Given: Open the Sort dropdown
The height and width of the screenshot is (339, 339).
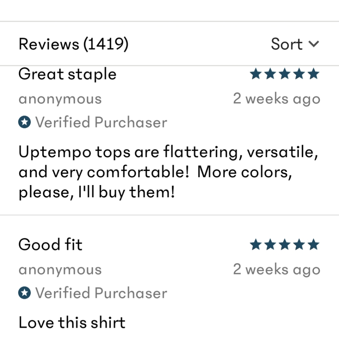Looking at the screenshot, I should click(295, 44).
